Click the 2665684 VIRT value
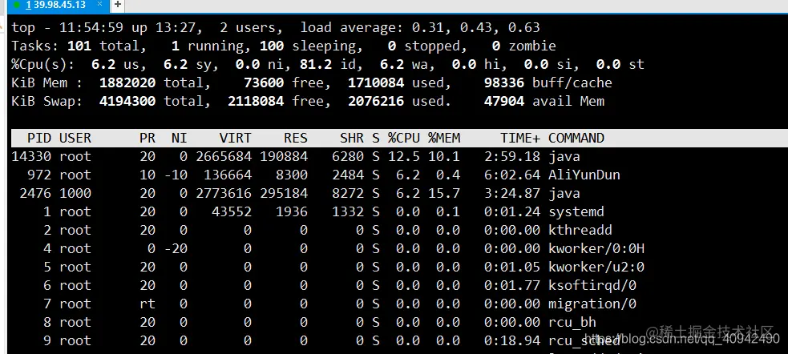This screenshot has width=788, height=354. tap(224, 157)
